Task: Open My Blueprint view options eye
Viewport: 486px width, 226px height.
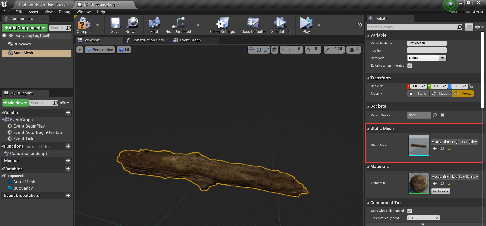Action: click(x=65, y=103)
